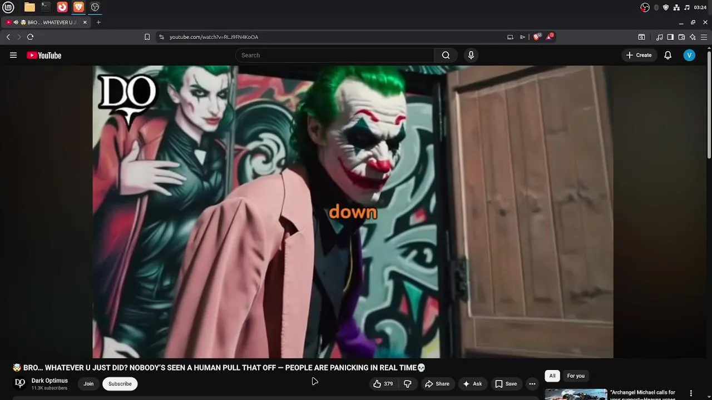This screenshot has height=400, width=712.
Task: Open the Files folder launcher in panel
Action: tap(29, 7)
